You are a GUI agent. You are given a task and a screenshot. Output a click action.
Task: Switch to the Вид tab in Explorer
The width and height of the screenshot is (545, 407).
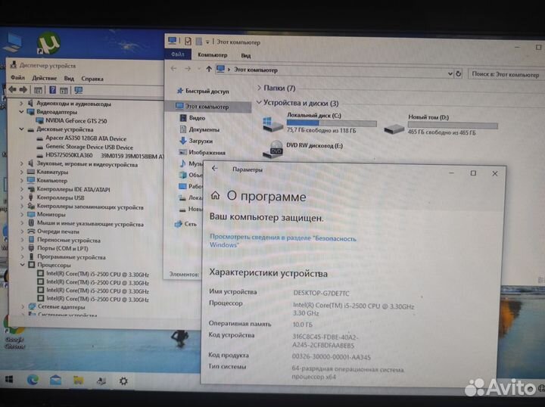(245, 55)
